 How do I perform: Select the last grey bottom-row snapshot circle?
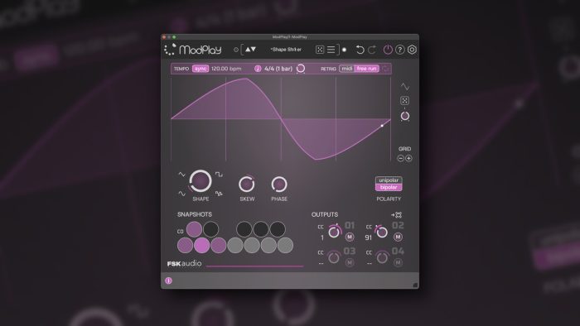(x=285, y=245)
